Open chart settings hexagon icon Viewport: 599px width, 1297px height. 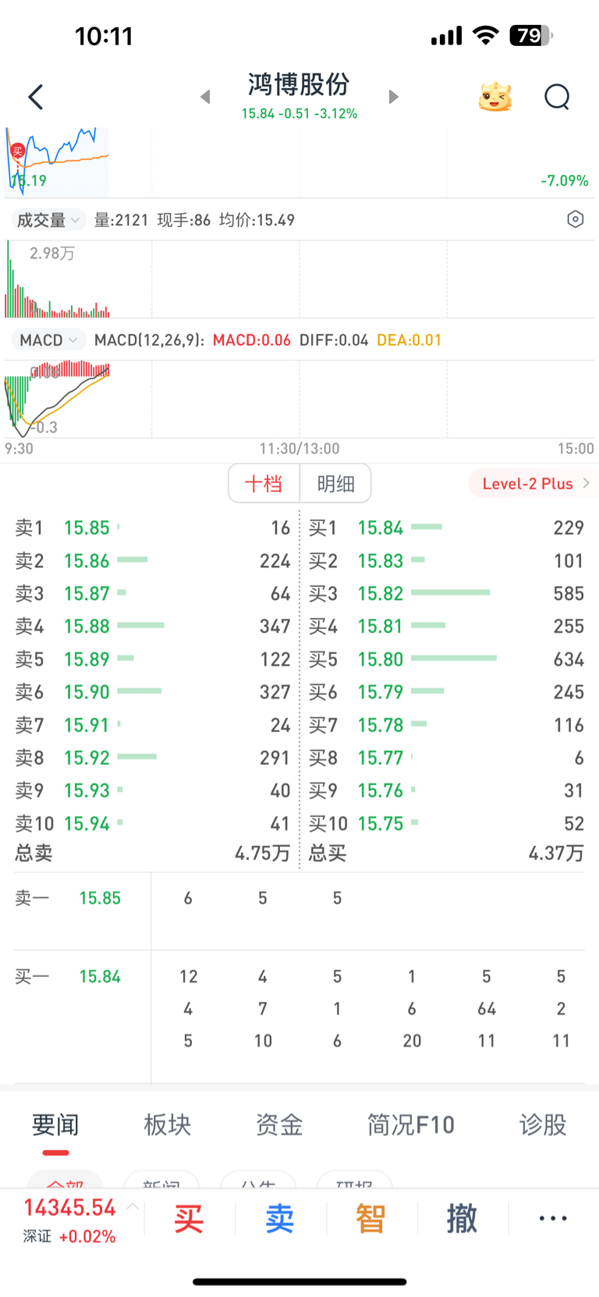point(575,219)
